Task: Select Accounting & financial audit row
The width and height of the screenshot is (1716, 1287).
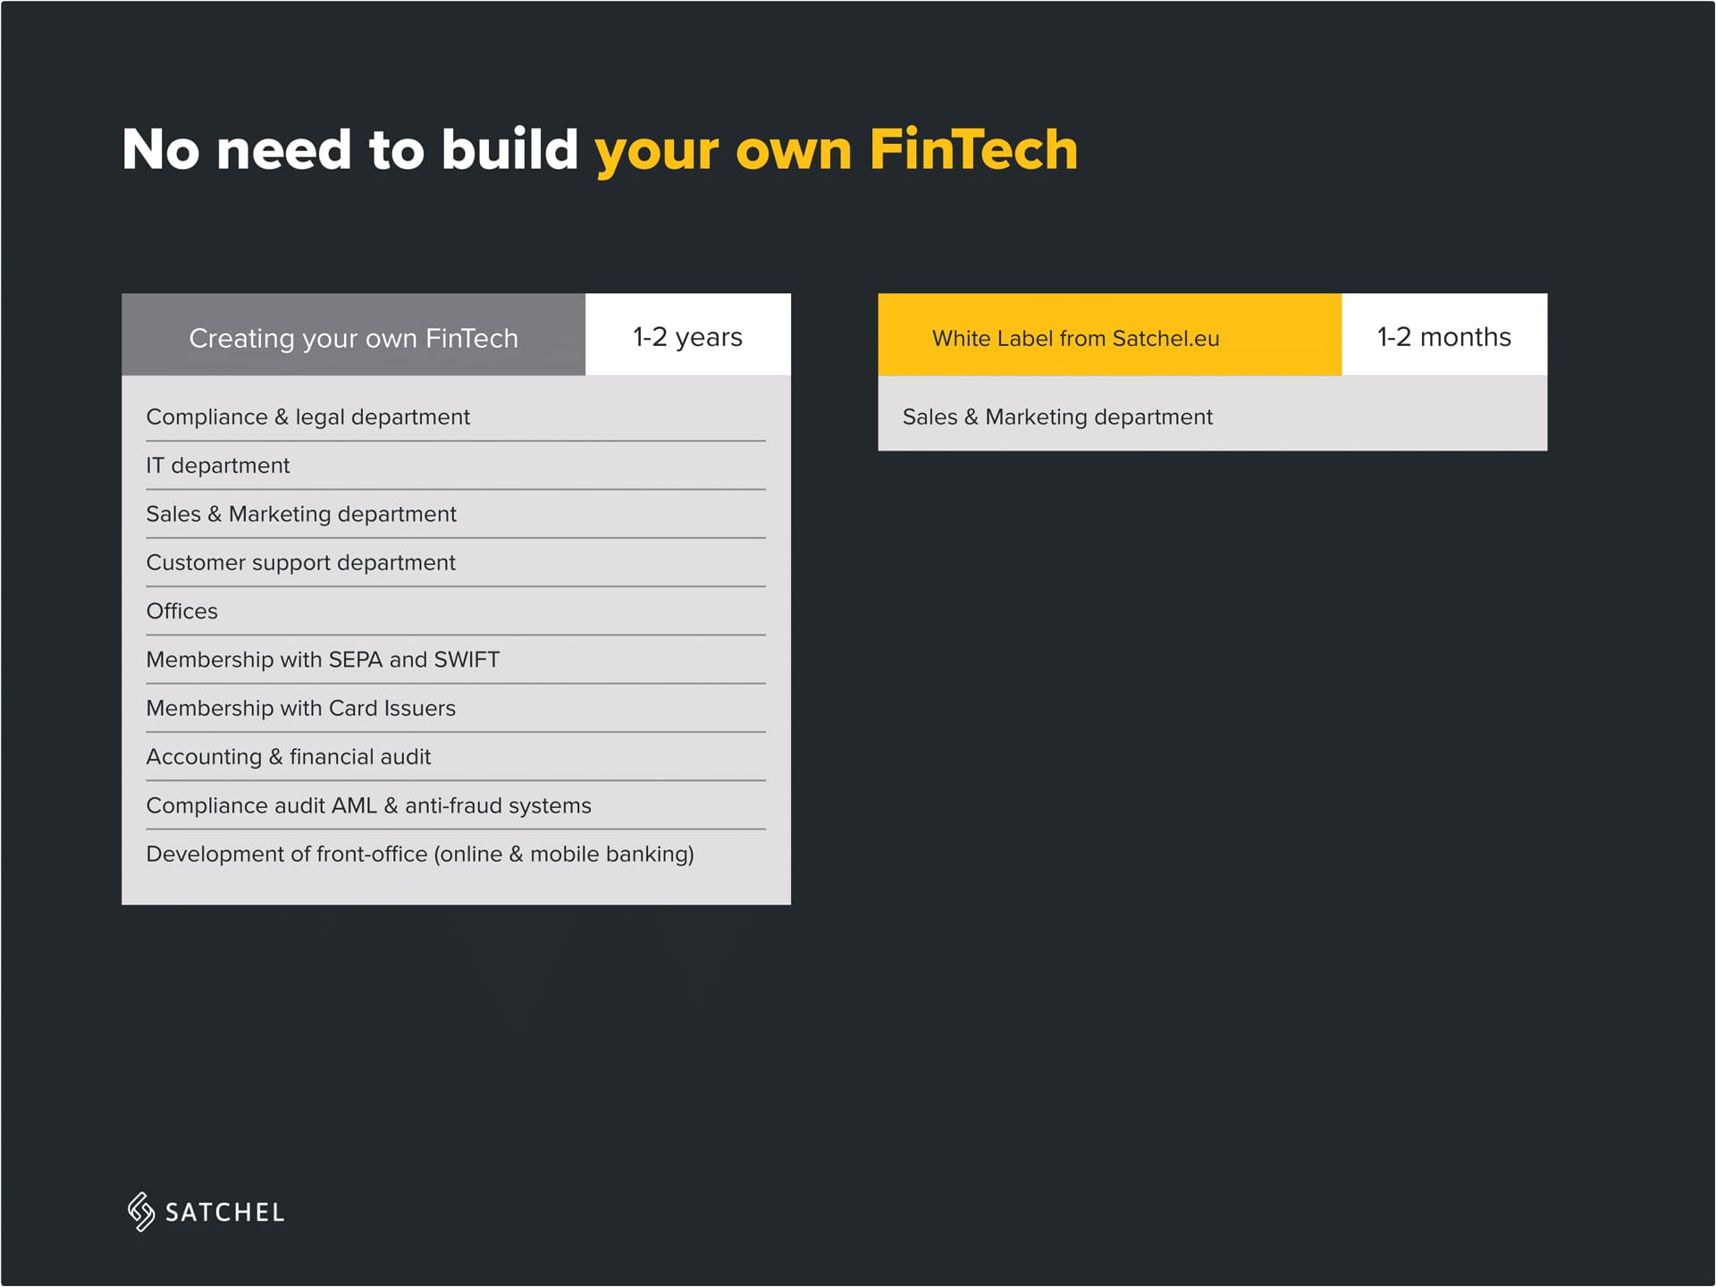Action: (288, 757)
